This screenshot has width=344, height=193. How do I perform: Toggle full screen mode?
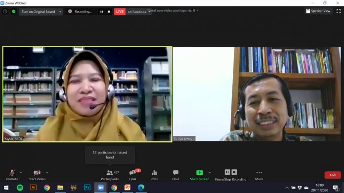pyautogui.click(x=339, y=11)
